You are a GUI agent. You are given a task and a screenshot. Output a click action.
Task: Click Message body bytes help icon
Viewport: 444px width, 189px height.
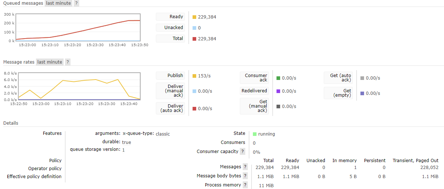[x=245, y=176]
